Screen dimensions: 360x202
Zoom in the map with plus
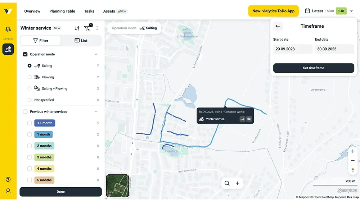pos(353,151)
